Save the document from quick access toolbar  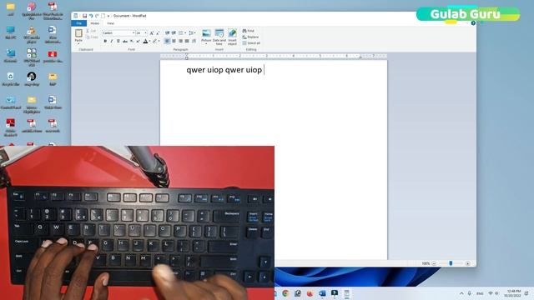tap(84, 16)
